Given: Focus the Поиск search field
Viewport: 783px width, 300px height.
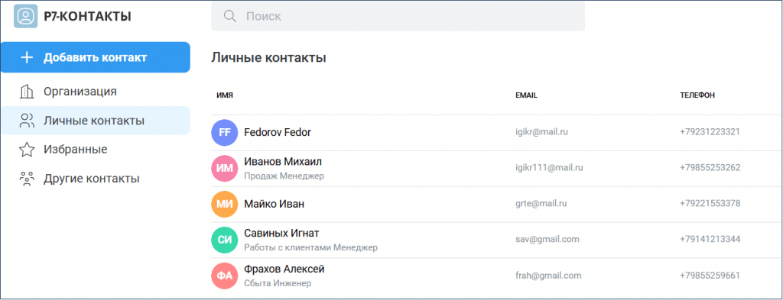Looking at the screenshot, I should point(398,17).
